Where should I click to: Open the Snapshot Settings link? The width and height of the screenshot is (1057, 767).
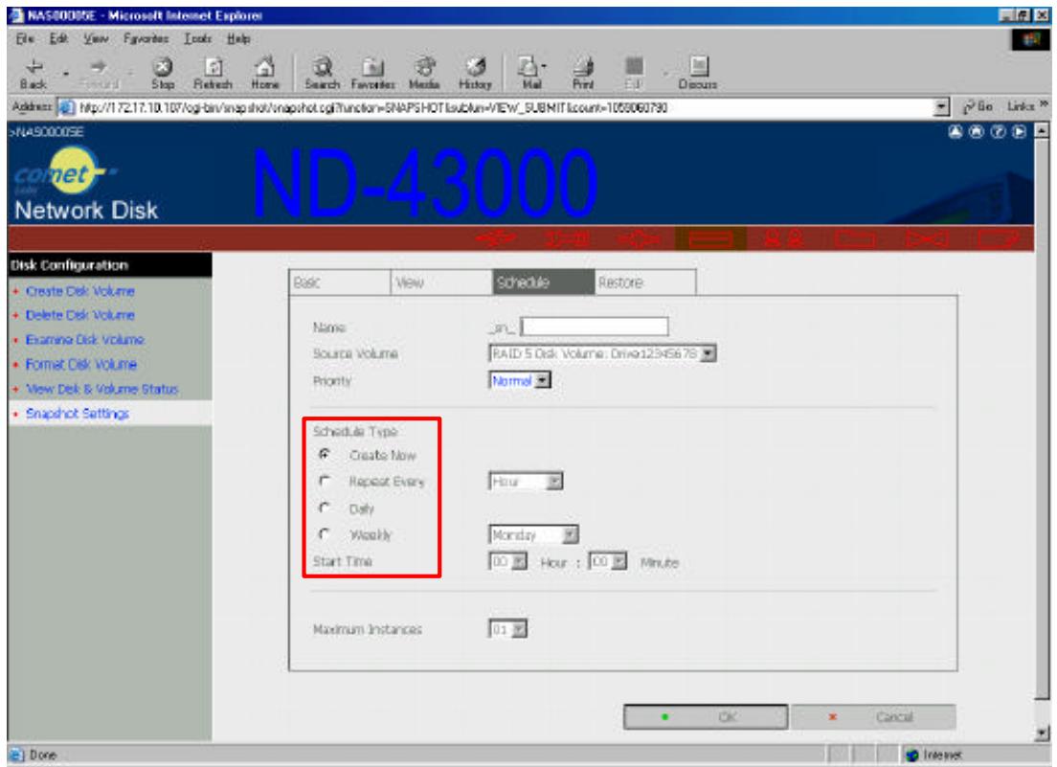click(x=77, y=413)
